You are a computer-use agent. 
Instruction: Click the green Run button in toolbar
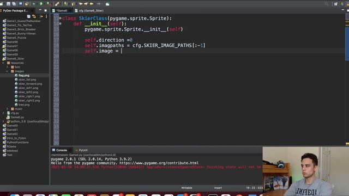(x=41, y=4)
